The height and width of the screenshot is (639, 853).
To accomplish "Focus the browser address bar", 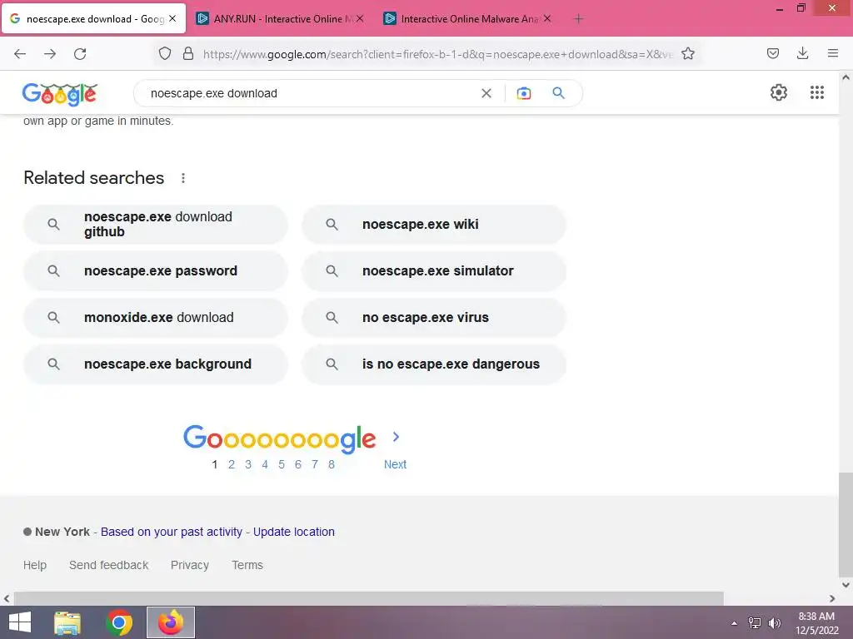I will [438, 54].
